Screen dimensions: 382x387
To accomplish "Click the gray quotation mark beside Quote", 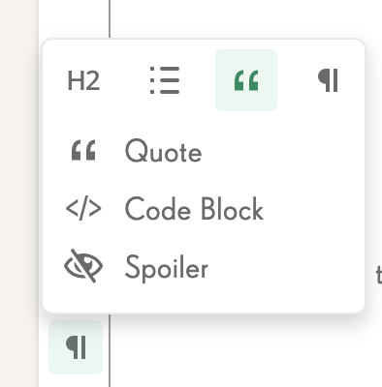I will [83, 150].
